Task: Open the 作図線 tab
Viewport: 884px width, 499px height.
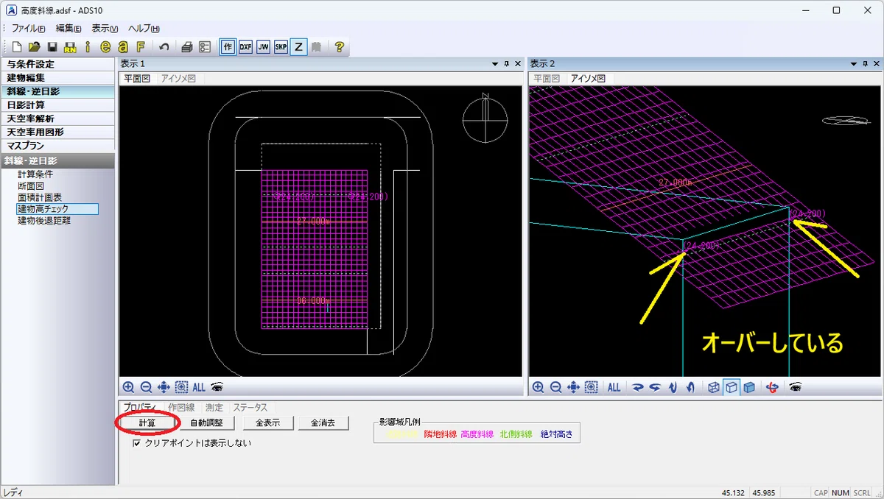Action: coord(181,407)
